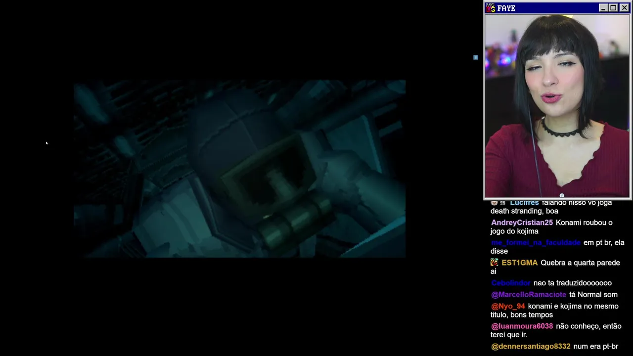
Task: Click message "tá Normal som"
Action: coord(593,295)
